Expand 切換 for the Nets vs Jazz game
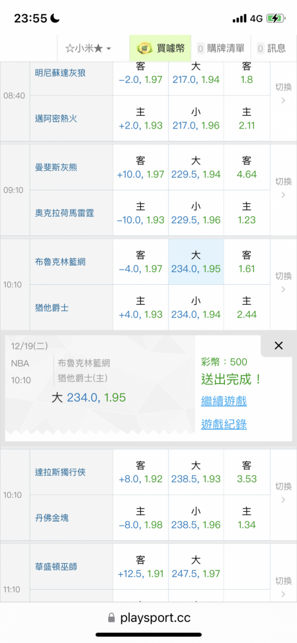This screenshot has width=297, height=643. [x=283, y=282]
